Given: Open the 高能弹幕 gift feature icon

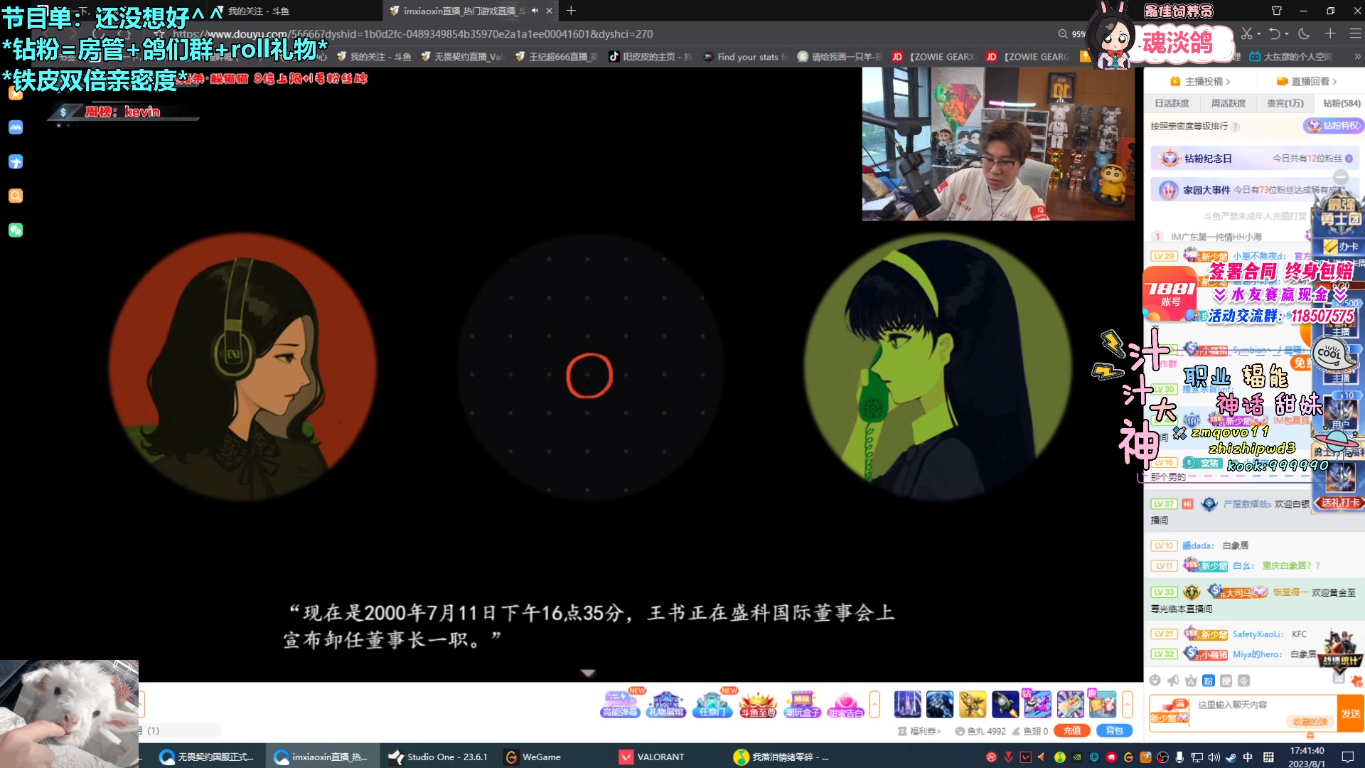Looking at the screenshot, I should click(620, 703).
